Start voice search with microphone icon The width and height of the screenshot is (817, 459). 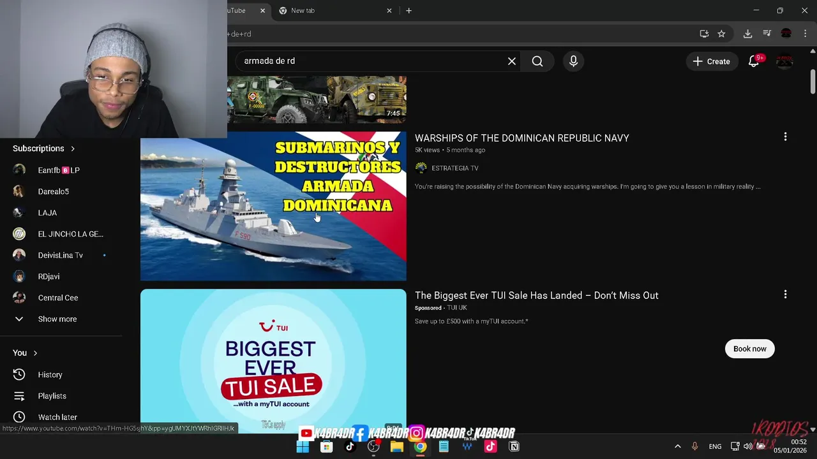point(573,61)
